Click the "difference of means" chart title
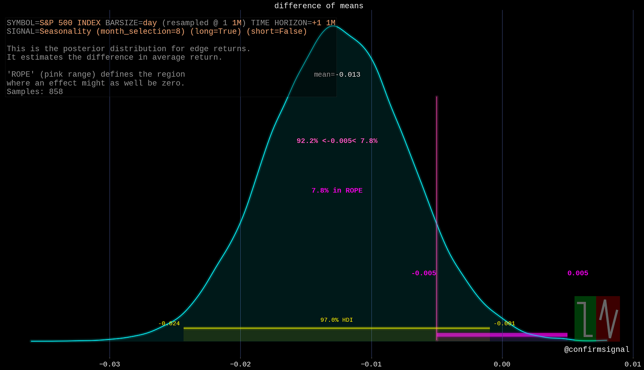Viewport: 644px width, 370px height. pos(318,6)
